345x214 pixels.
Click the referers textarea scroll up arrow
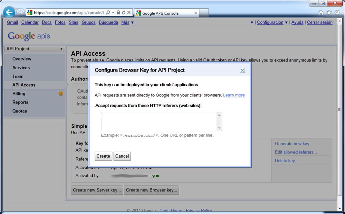coord(219,115)
